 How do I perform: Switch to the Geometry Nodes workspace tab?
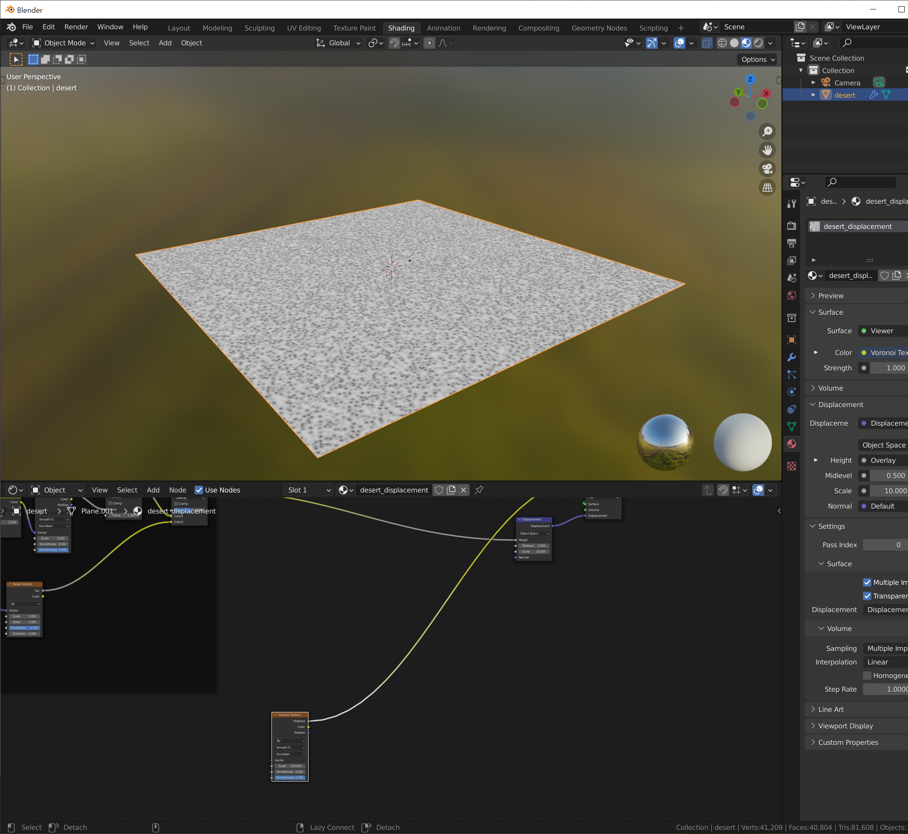599,28
